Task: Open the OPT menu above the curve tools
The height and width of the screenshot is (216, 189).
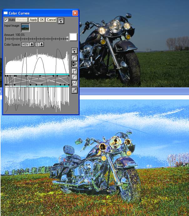Action: [x=74, y=51]
